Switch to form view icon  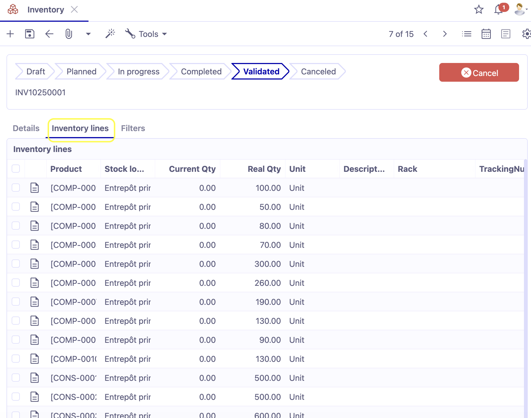(506, 34)
